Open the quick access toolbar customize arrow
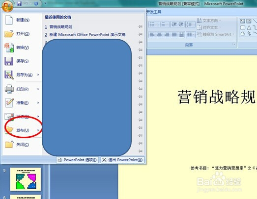The width and height of the screenshot is (257, 199). tap(45, 3)
